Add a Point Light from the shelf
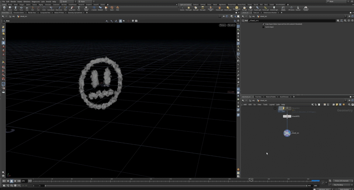The height and width of the screenshot is (190, 354). (x=188, y=8)
